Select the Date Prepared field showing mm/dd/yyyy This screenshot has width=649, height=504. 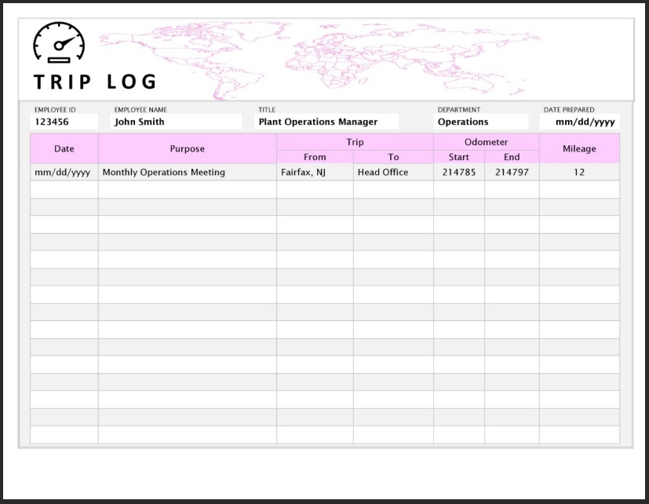pyautogui.click(x=579, y=122)
